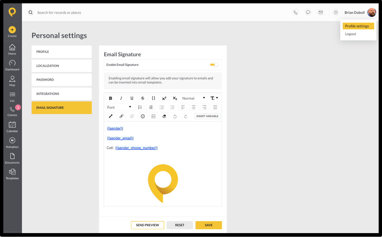Image resolution: width=382 pixels, height=237 pixels.
Task: Apply superscript formatting
Action: pyautogui.click(x=164, y=98)
